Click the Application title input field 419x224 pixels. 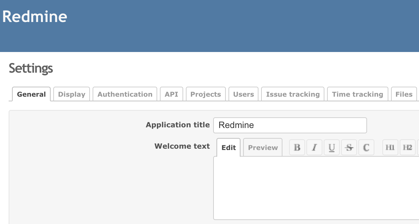coord(290,125)
